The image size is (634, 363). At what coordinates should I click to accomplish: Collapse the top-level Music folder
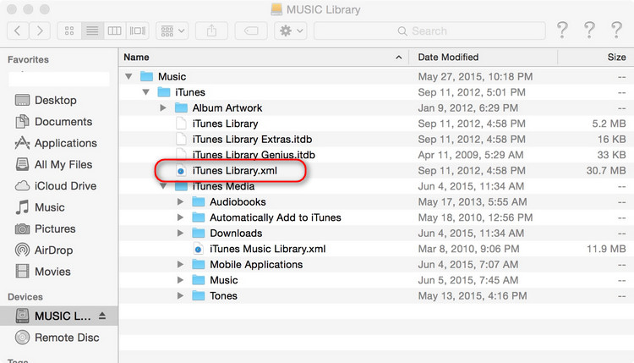coord(128,76)
